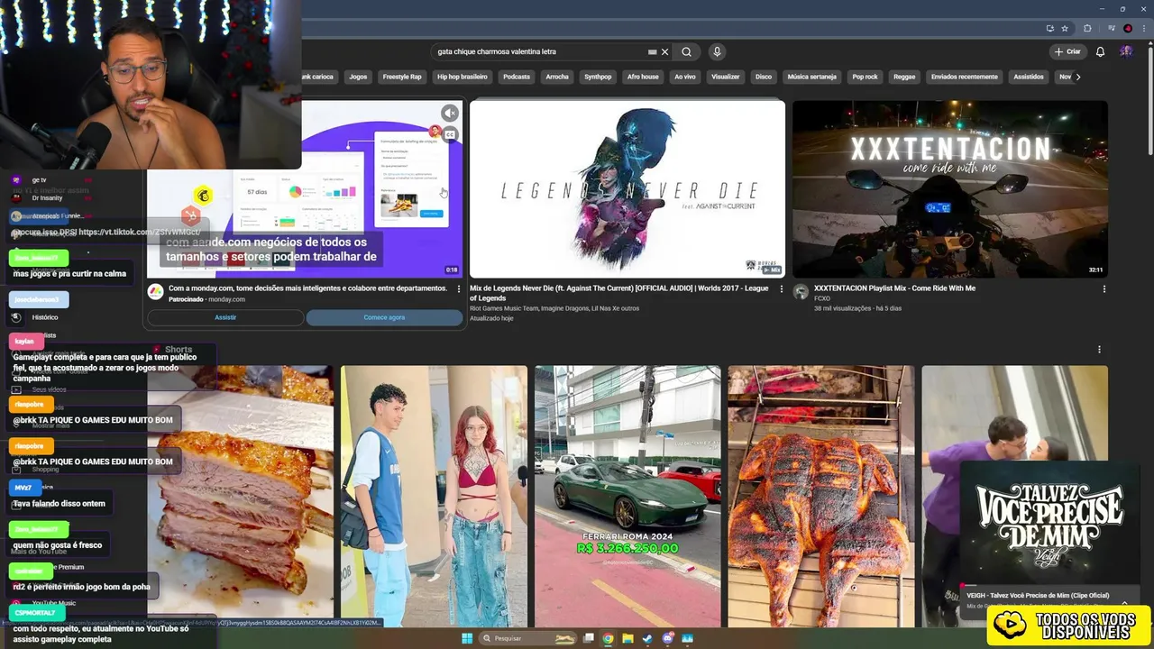The image size is (1154, 649).
Task: Select the Podcasts filter chip
Action: (517, 77)
